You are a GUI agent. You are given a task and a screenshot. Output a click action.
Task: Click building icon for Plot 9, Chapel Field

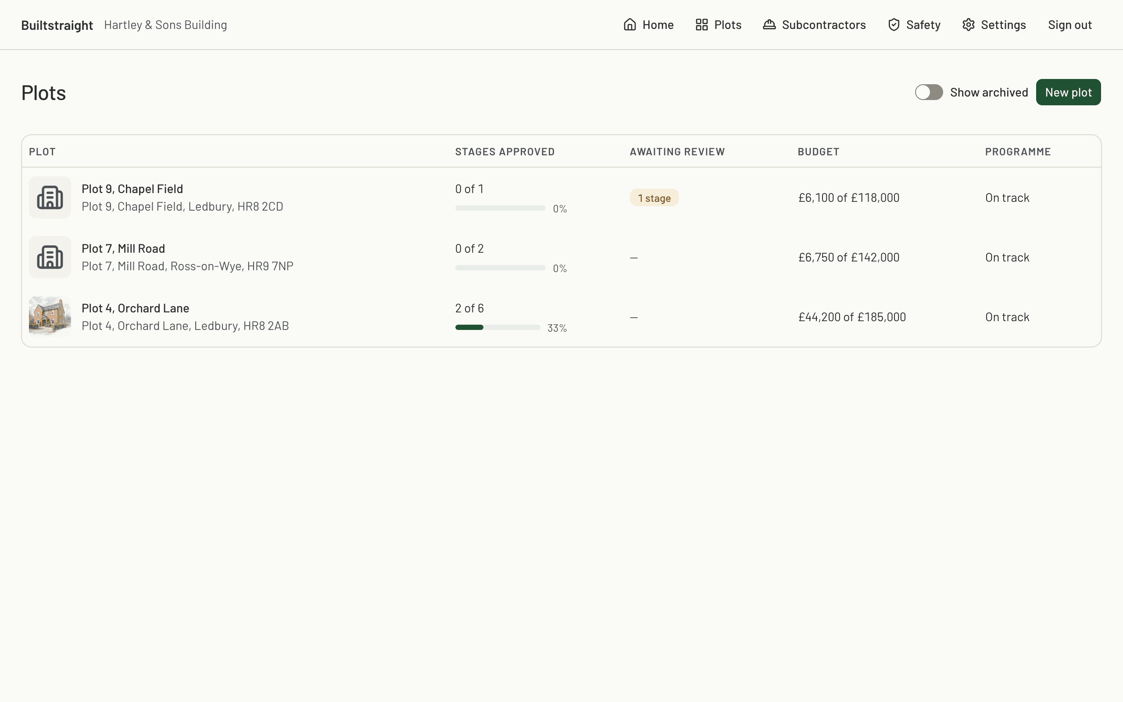(x=50, y=197)
